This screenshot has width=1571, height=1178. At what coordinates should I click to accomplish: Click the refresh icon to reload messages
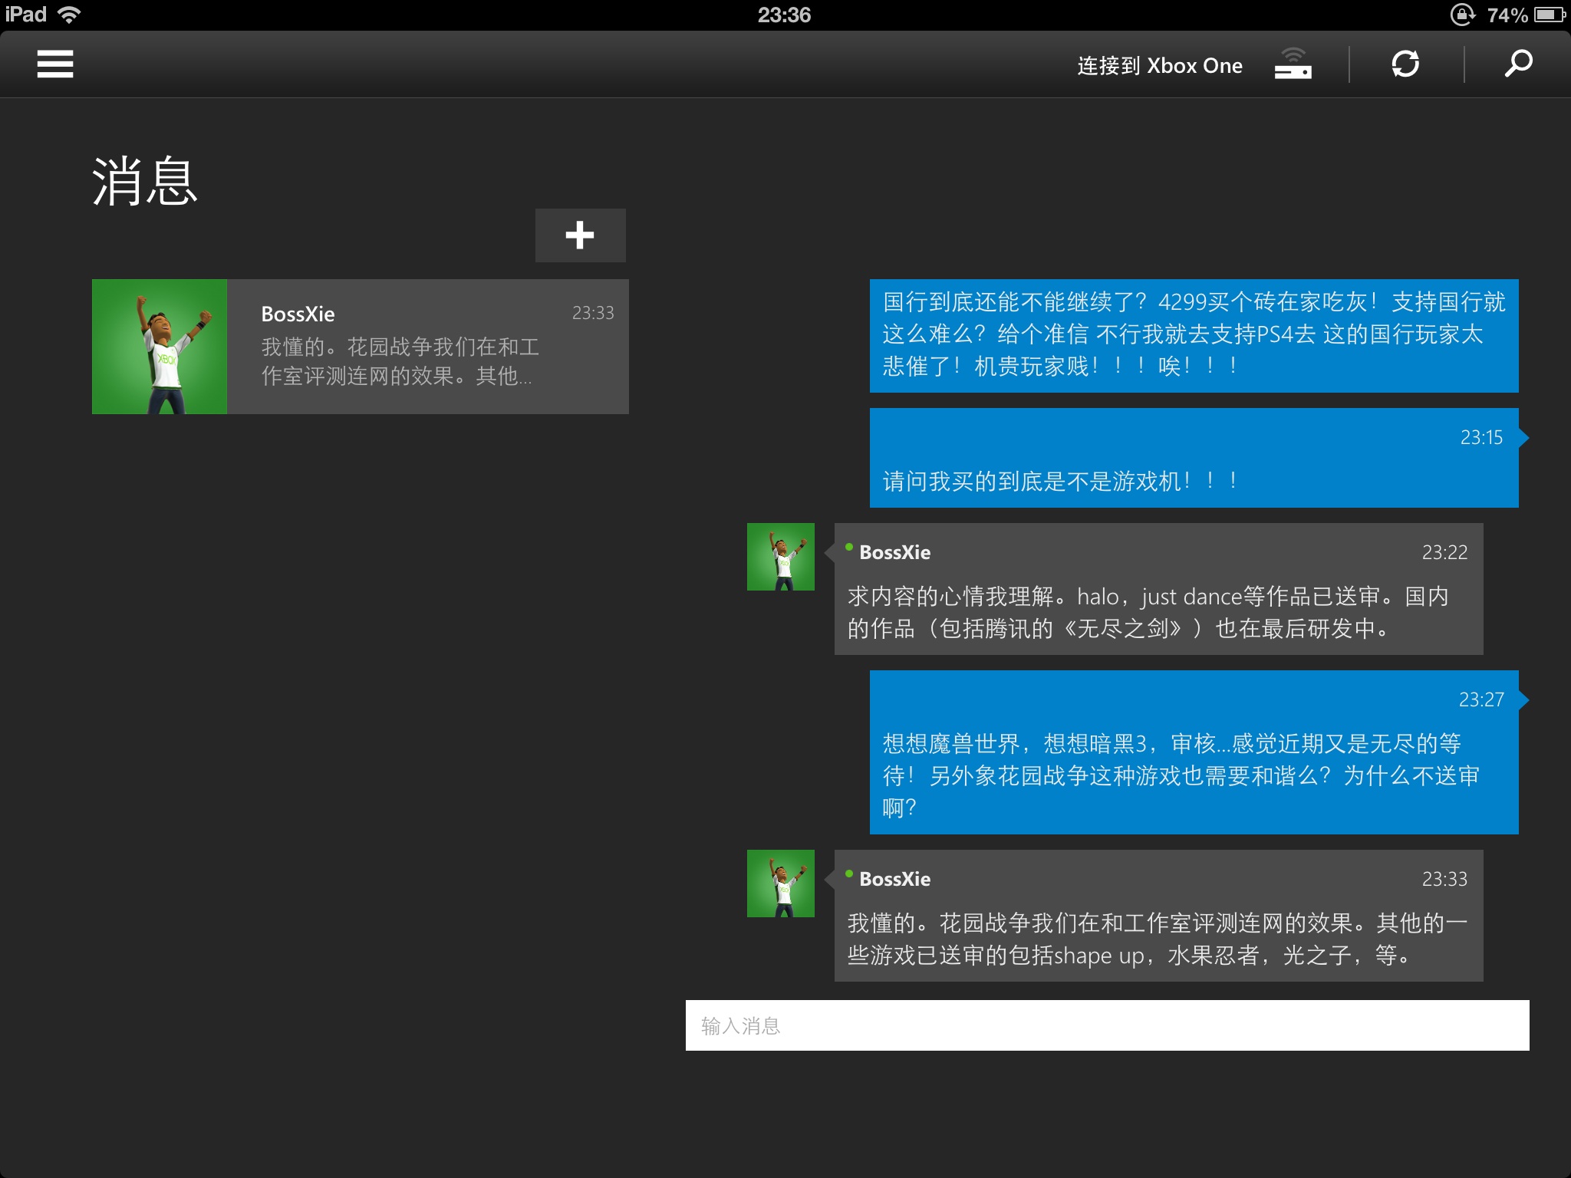[1406, 64]
